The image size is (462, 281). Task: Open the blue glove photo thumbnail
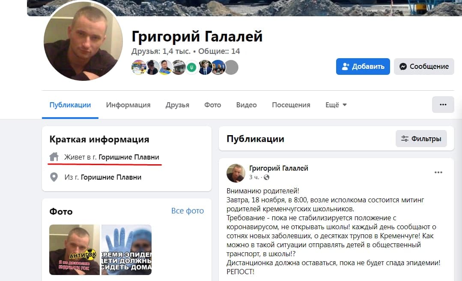[x=126, y=250]
